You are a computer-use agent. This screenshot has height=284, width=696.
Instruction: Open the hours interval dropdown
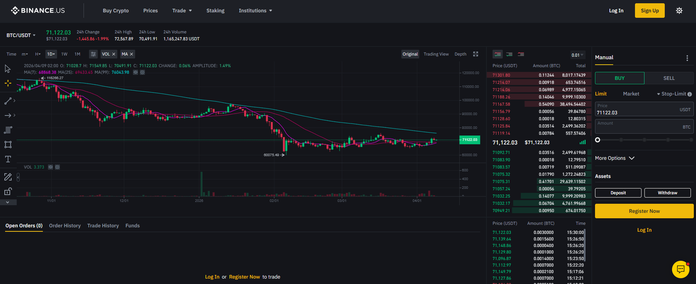(38, 54)
